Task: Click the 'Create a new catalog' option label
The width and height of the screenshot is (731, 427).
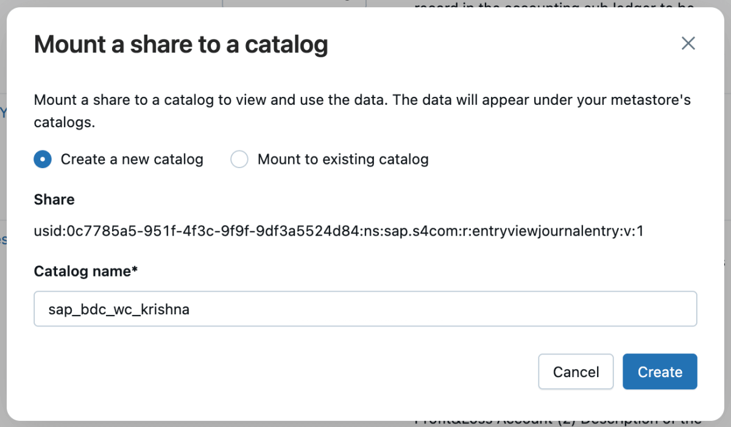Action: pyautogui.click(x=132, y=160)
